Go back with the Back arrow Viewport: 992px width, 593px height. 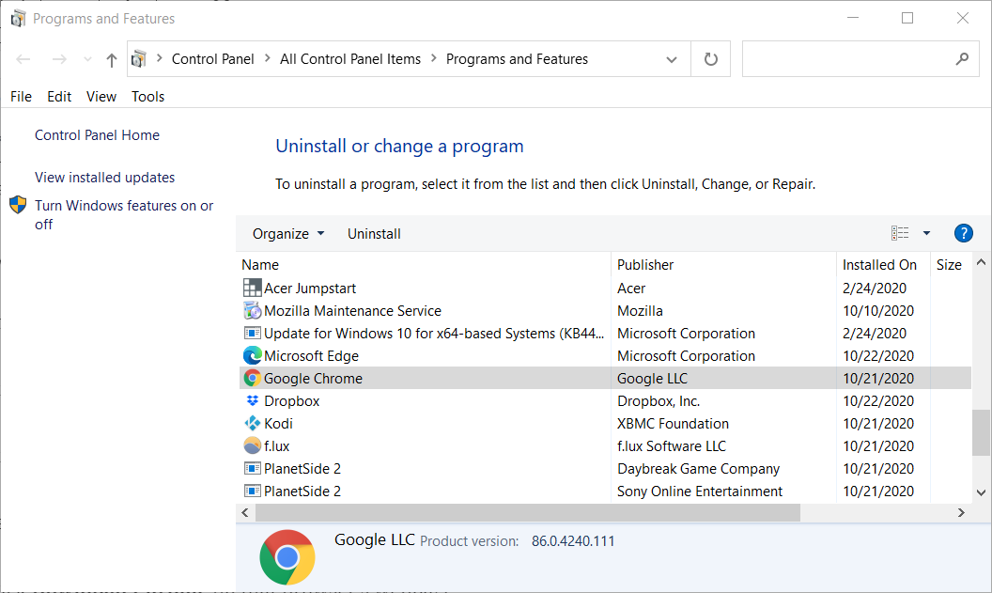tap(23, 59)
